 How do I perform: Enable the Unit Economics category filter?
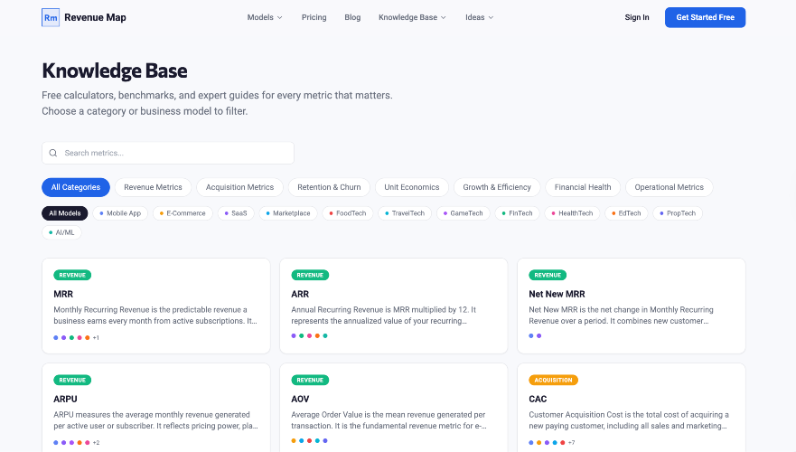(411, 187)
